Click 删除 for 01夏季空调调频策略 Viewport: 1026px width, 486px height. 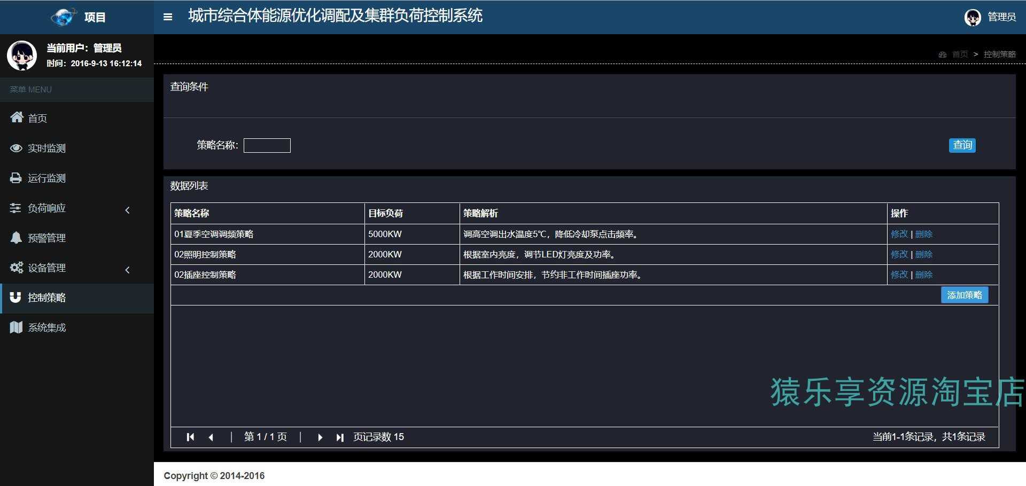(x=924, y=234)
